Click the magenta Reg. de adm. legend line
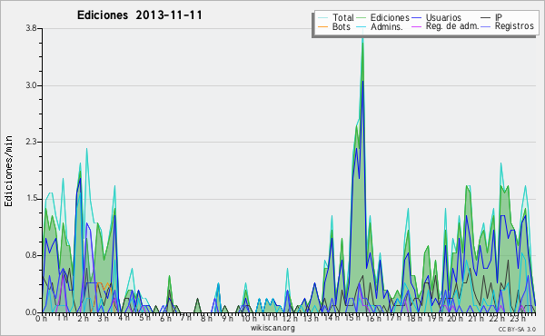This screenshot has height=336, width=545. coord(416,26)
